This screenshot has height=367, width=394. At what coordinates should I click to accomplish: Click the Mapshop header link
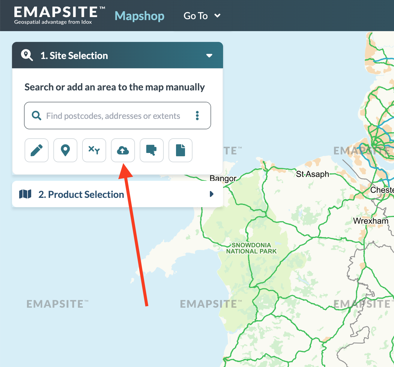(x=139, y=16)
